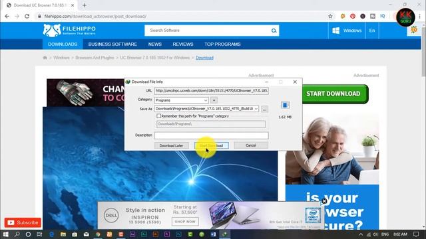Open Adobe Audition from the taskbar

(144, 234)
